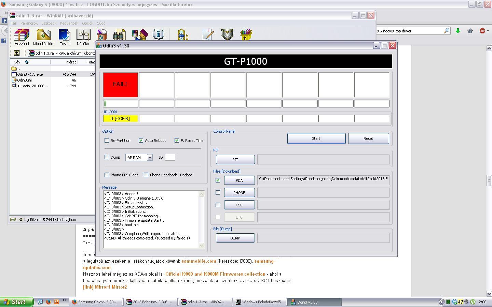Click the Reset button in Odin3
Viewport: 492px width, 307px height.
368,138
